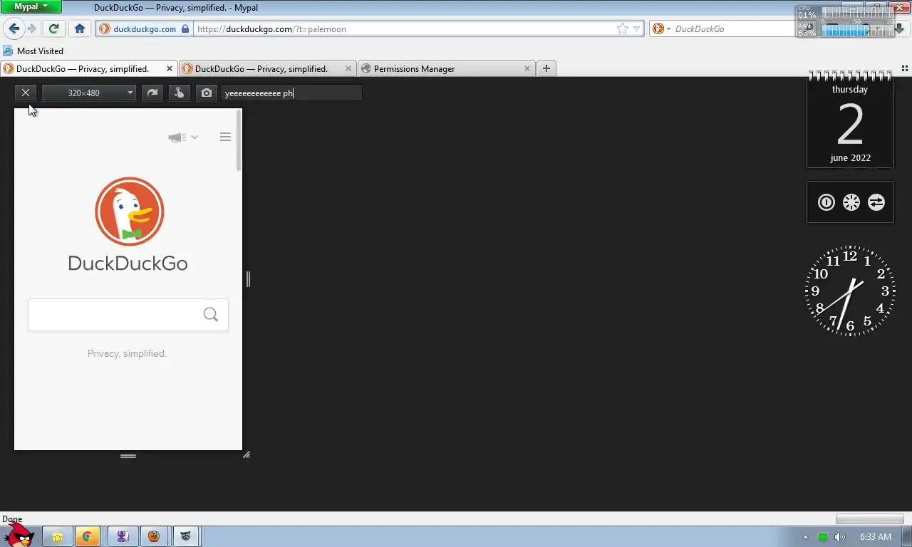Close the second DuckDuckGo tab

point(348,68)
